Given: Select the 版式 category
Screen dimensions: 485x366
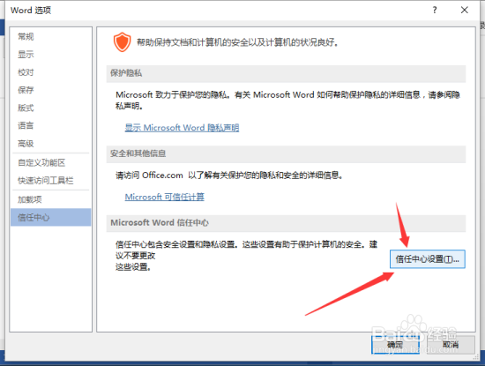Looking at the screenshot, I should click(x=50, y=108).
